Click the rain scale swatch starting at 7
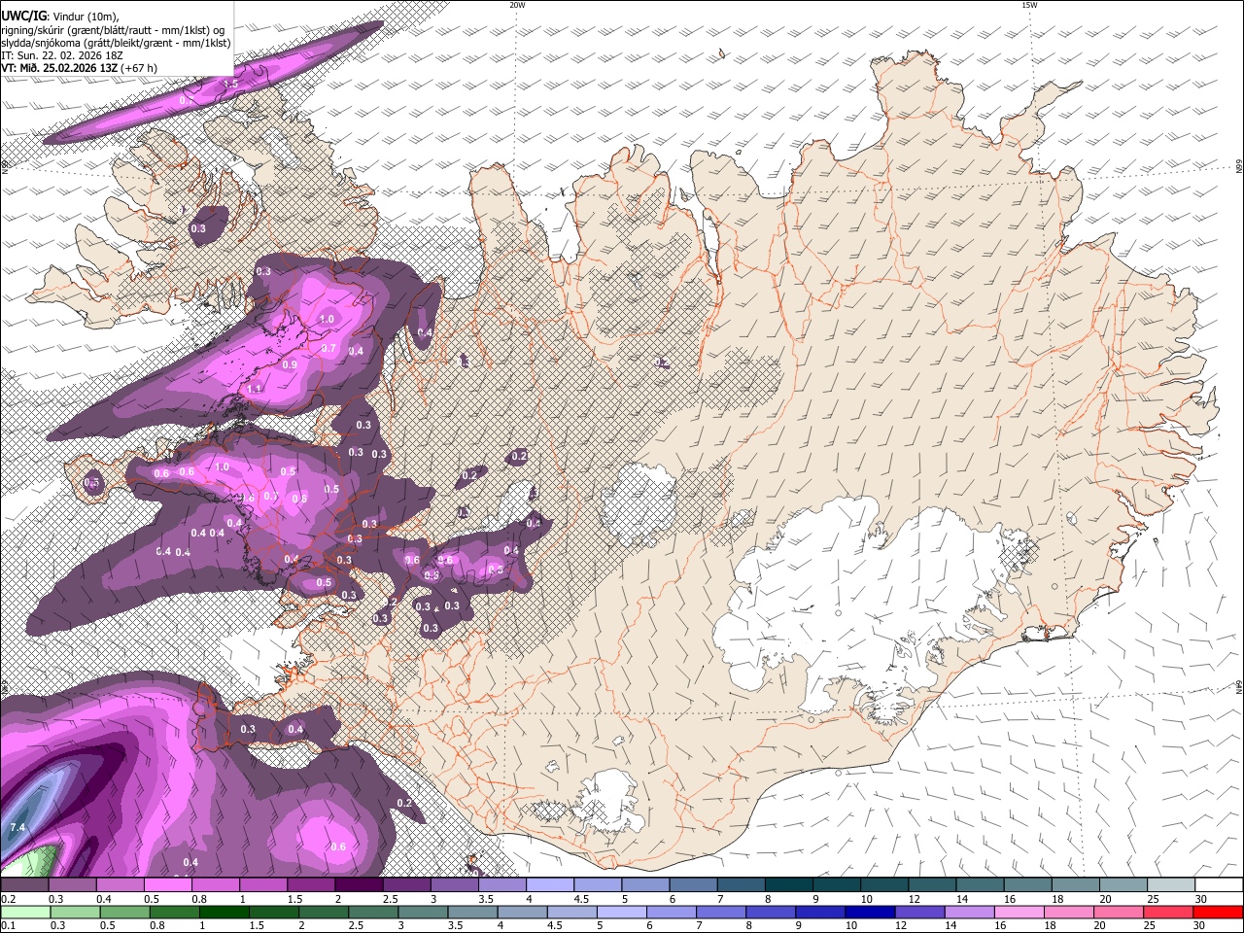The width and height of the screenshot is (1244, 933). coord(721,913)
